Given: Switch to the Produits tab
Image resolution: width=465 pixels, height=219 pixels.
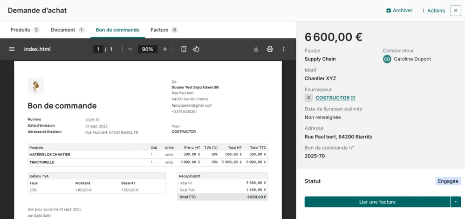Looking at the screenshot, I should (25, 30).
